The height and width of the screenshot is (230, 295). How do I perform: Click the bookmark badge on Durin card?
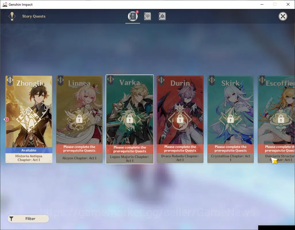pyautogui.click(x=161, y=80)
